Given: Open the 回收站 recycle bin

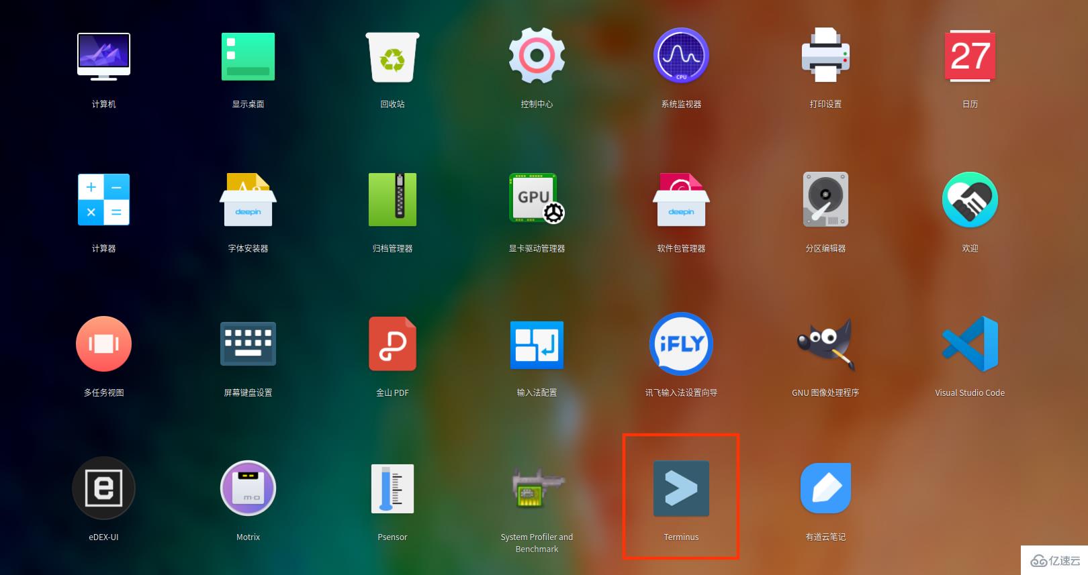Looking at the screenshot, I should tap(392, 57).
